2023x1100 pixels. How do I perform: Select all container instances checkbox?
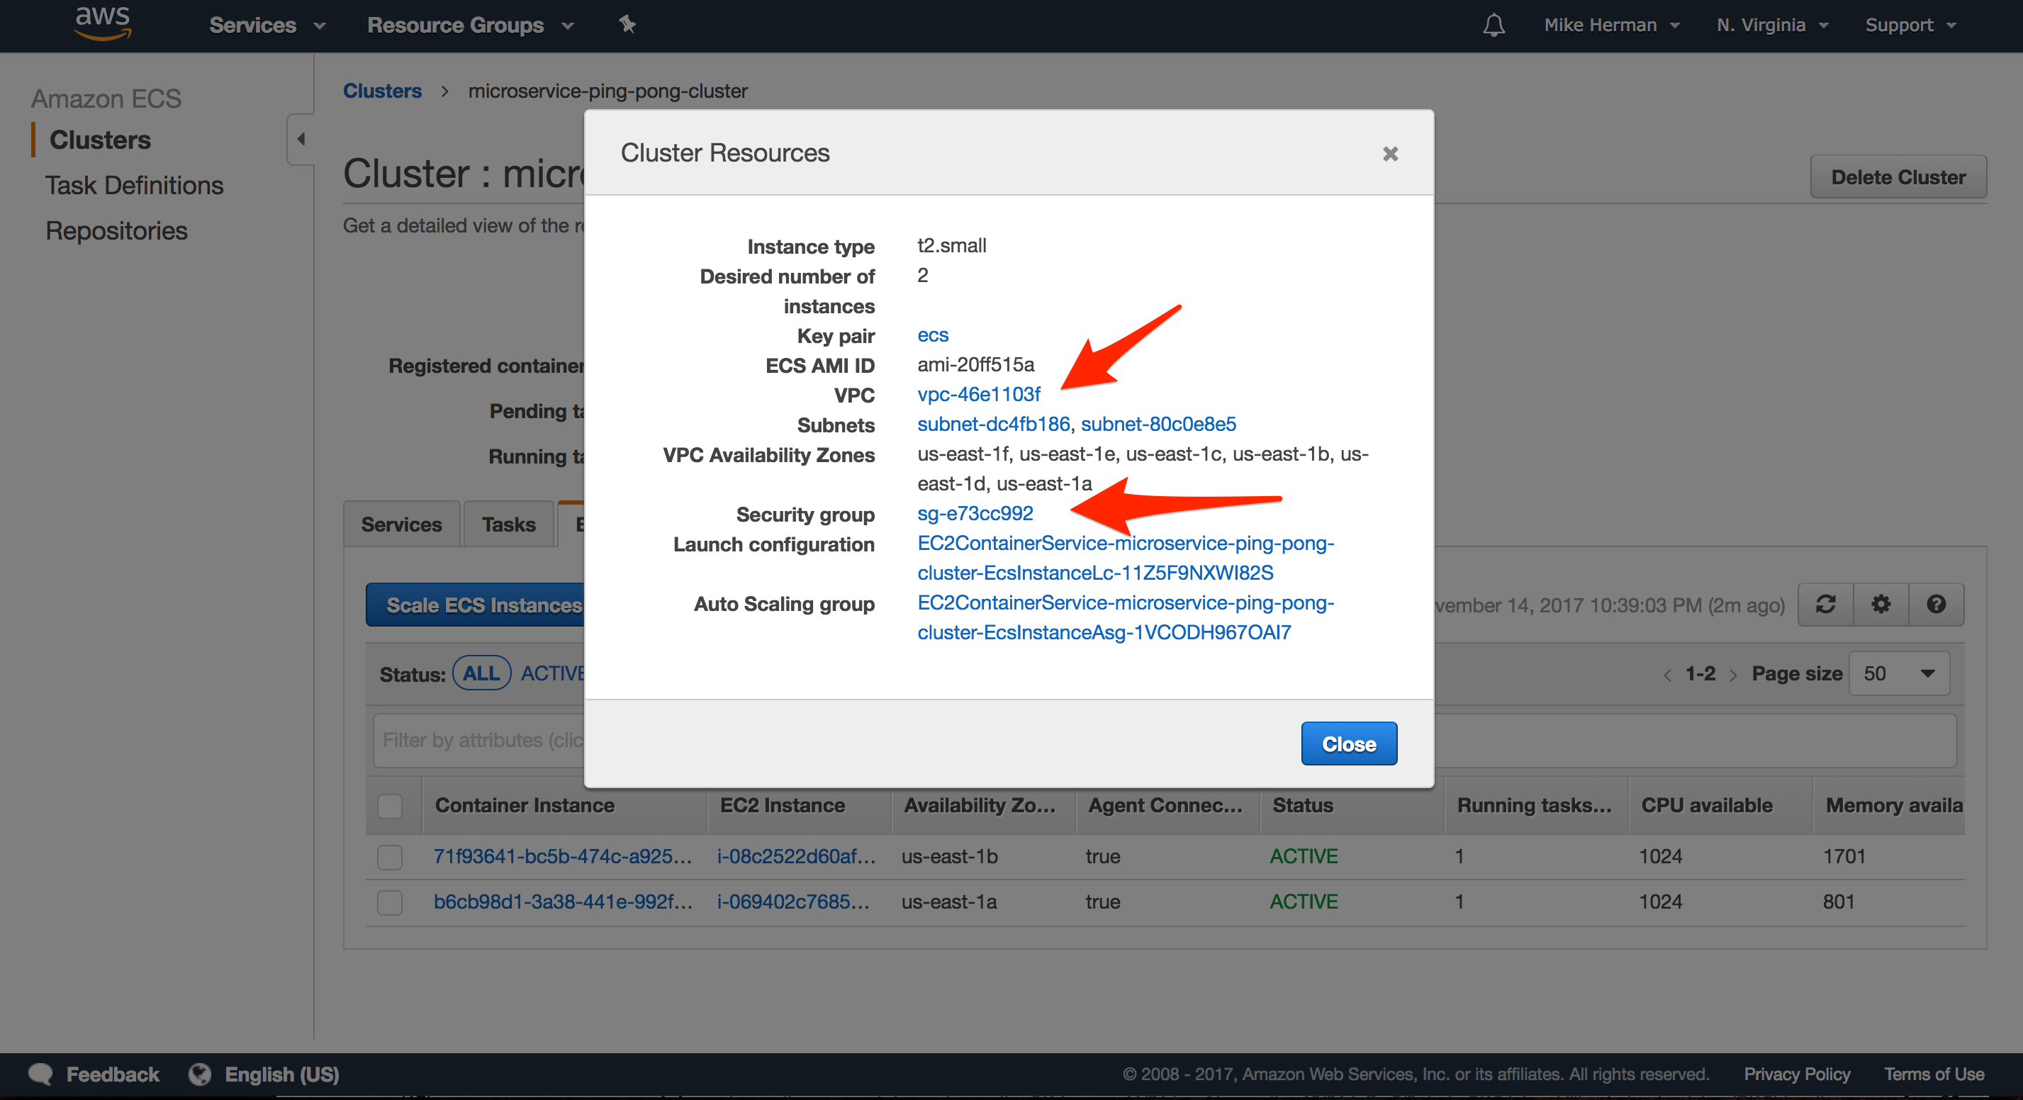390,807
